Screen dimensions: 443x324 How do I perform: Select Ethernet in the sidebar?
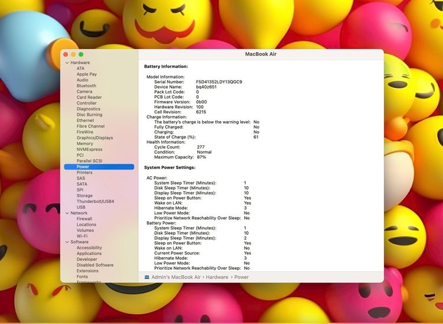[x=85, y=121]
